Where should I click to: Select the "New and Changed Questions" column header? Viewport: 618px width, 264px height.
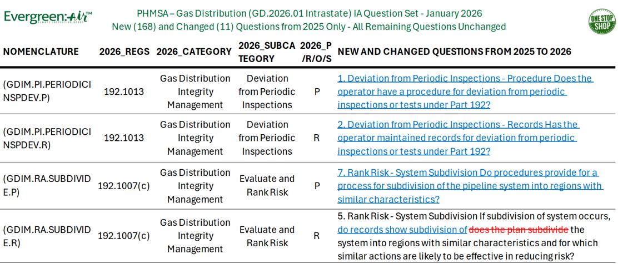pyautogui.click(x=454, y=52)
